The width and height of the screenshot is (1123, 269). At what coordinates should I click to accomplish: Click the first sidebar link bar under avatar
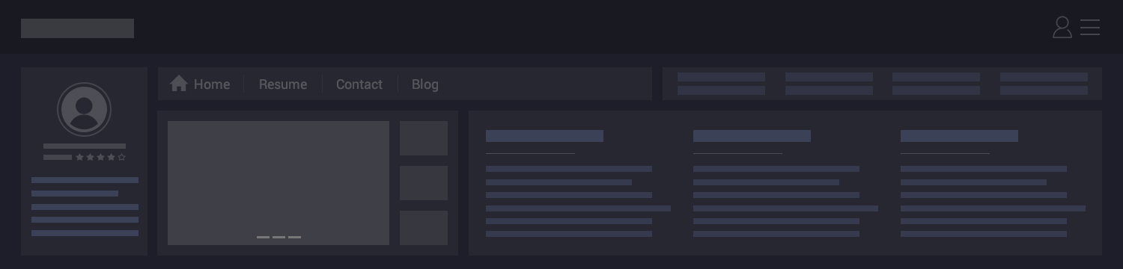(x=85, y=180)
